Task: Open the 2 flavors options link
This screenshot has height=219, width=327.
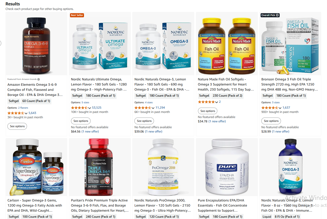Action: [23, 108]
